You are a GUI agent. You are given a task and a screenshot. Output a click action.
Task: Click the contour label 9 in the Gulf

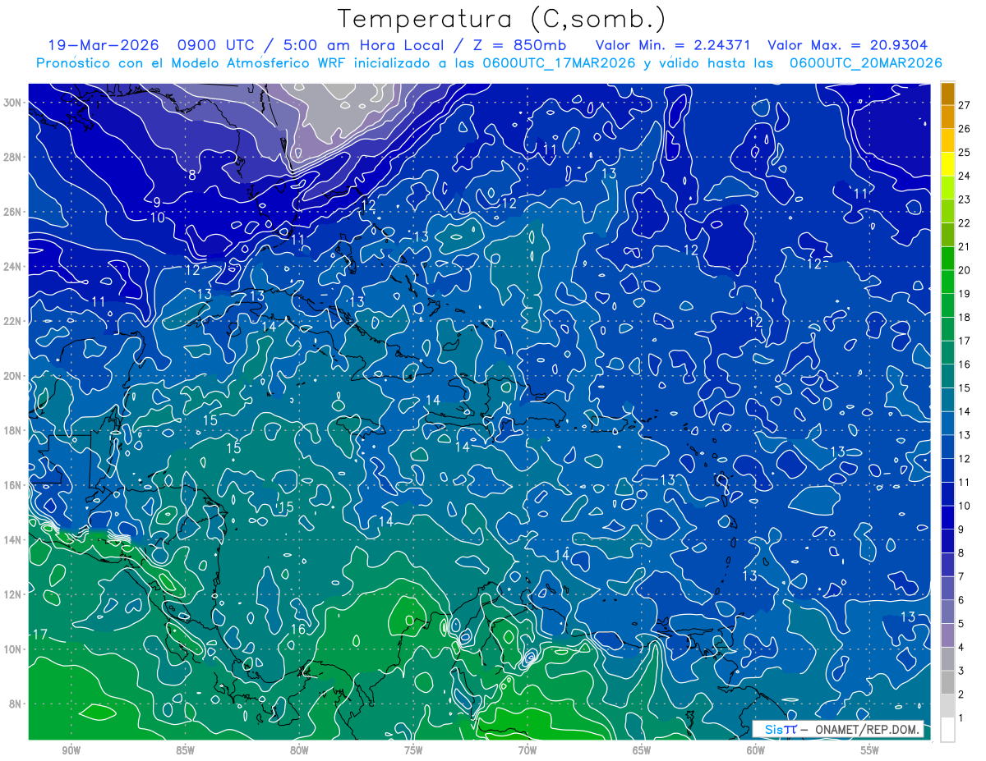(x=157, y=202)
